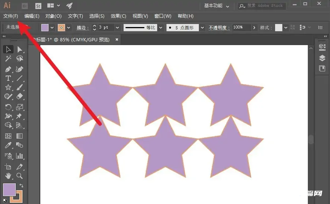Open the 对象(O) menu
330x204 pixels.
(x=53, y=16)
